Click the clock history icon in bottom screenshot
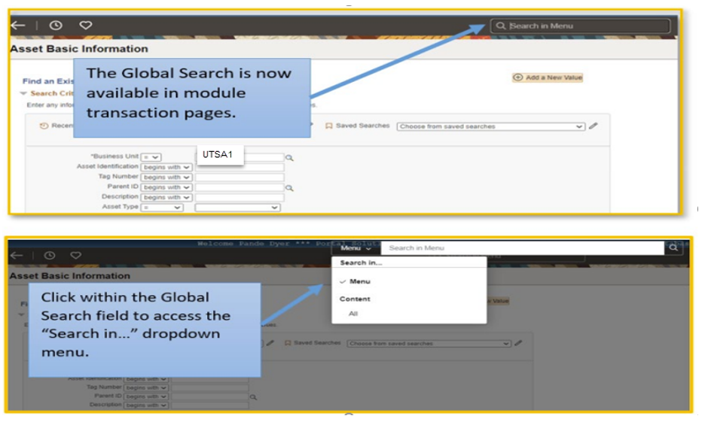 tap(50, 255)
